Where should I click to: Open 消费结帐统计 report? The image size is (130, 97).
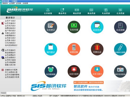click(10, 28)
